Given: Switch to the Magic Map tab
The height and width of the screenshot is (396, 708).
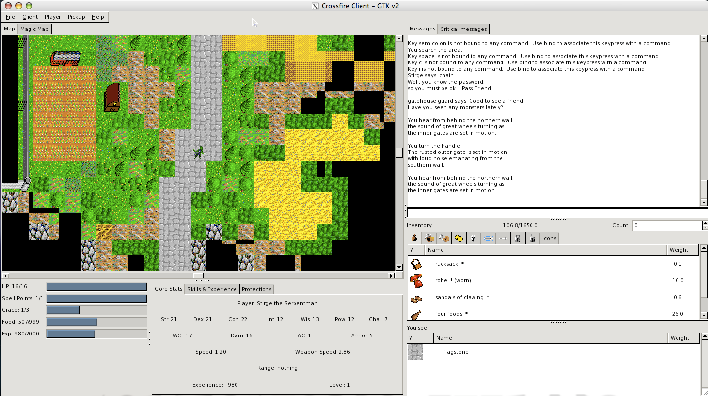Looking at the screenshot, I should 34,29.
